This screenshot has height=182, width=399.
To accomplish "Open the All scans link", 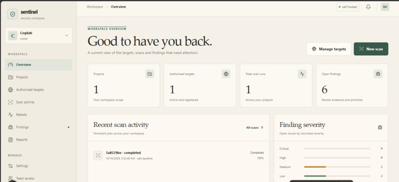I will 255,128.
